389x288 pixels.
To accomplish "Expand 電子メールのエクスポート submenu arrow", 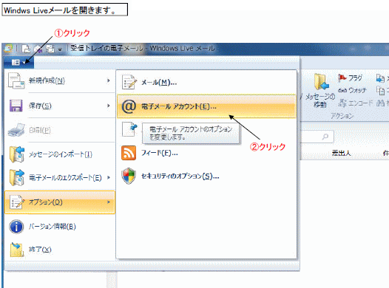I will [109, 177].
